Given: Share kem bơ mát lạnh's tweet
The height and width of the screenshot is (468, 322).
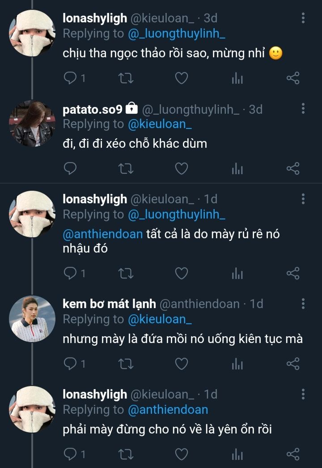Looking at the screenshot, I should [x=292, y=364].
